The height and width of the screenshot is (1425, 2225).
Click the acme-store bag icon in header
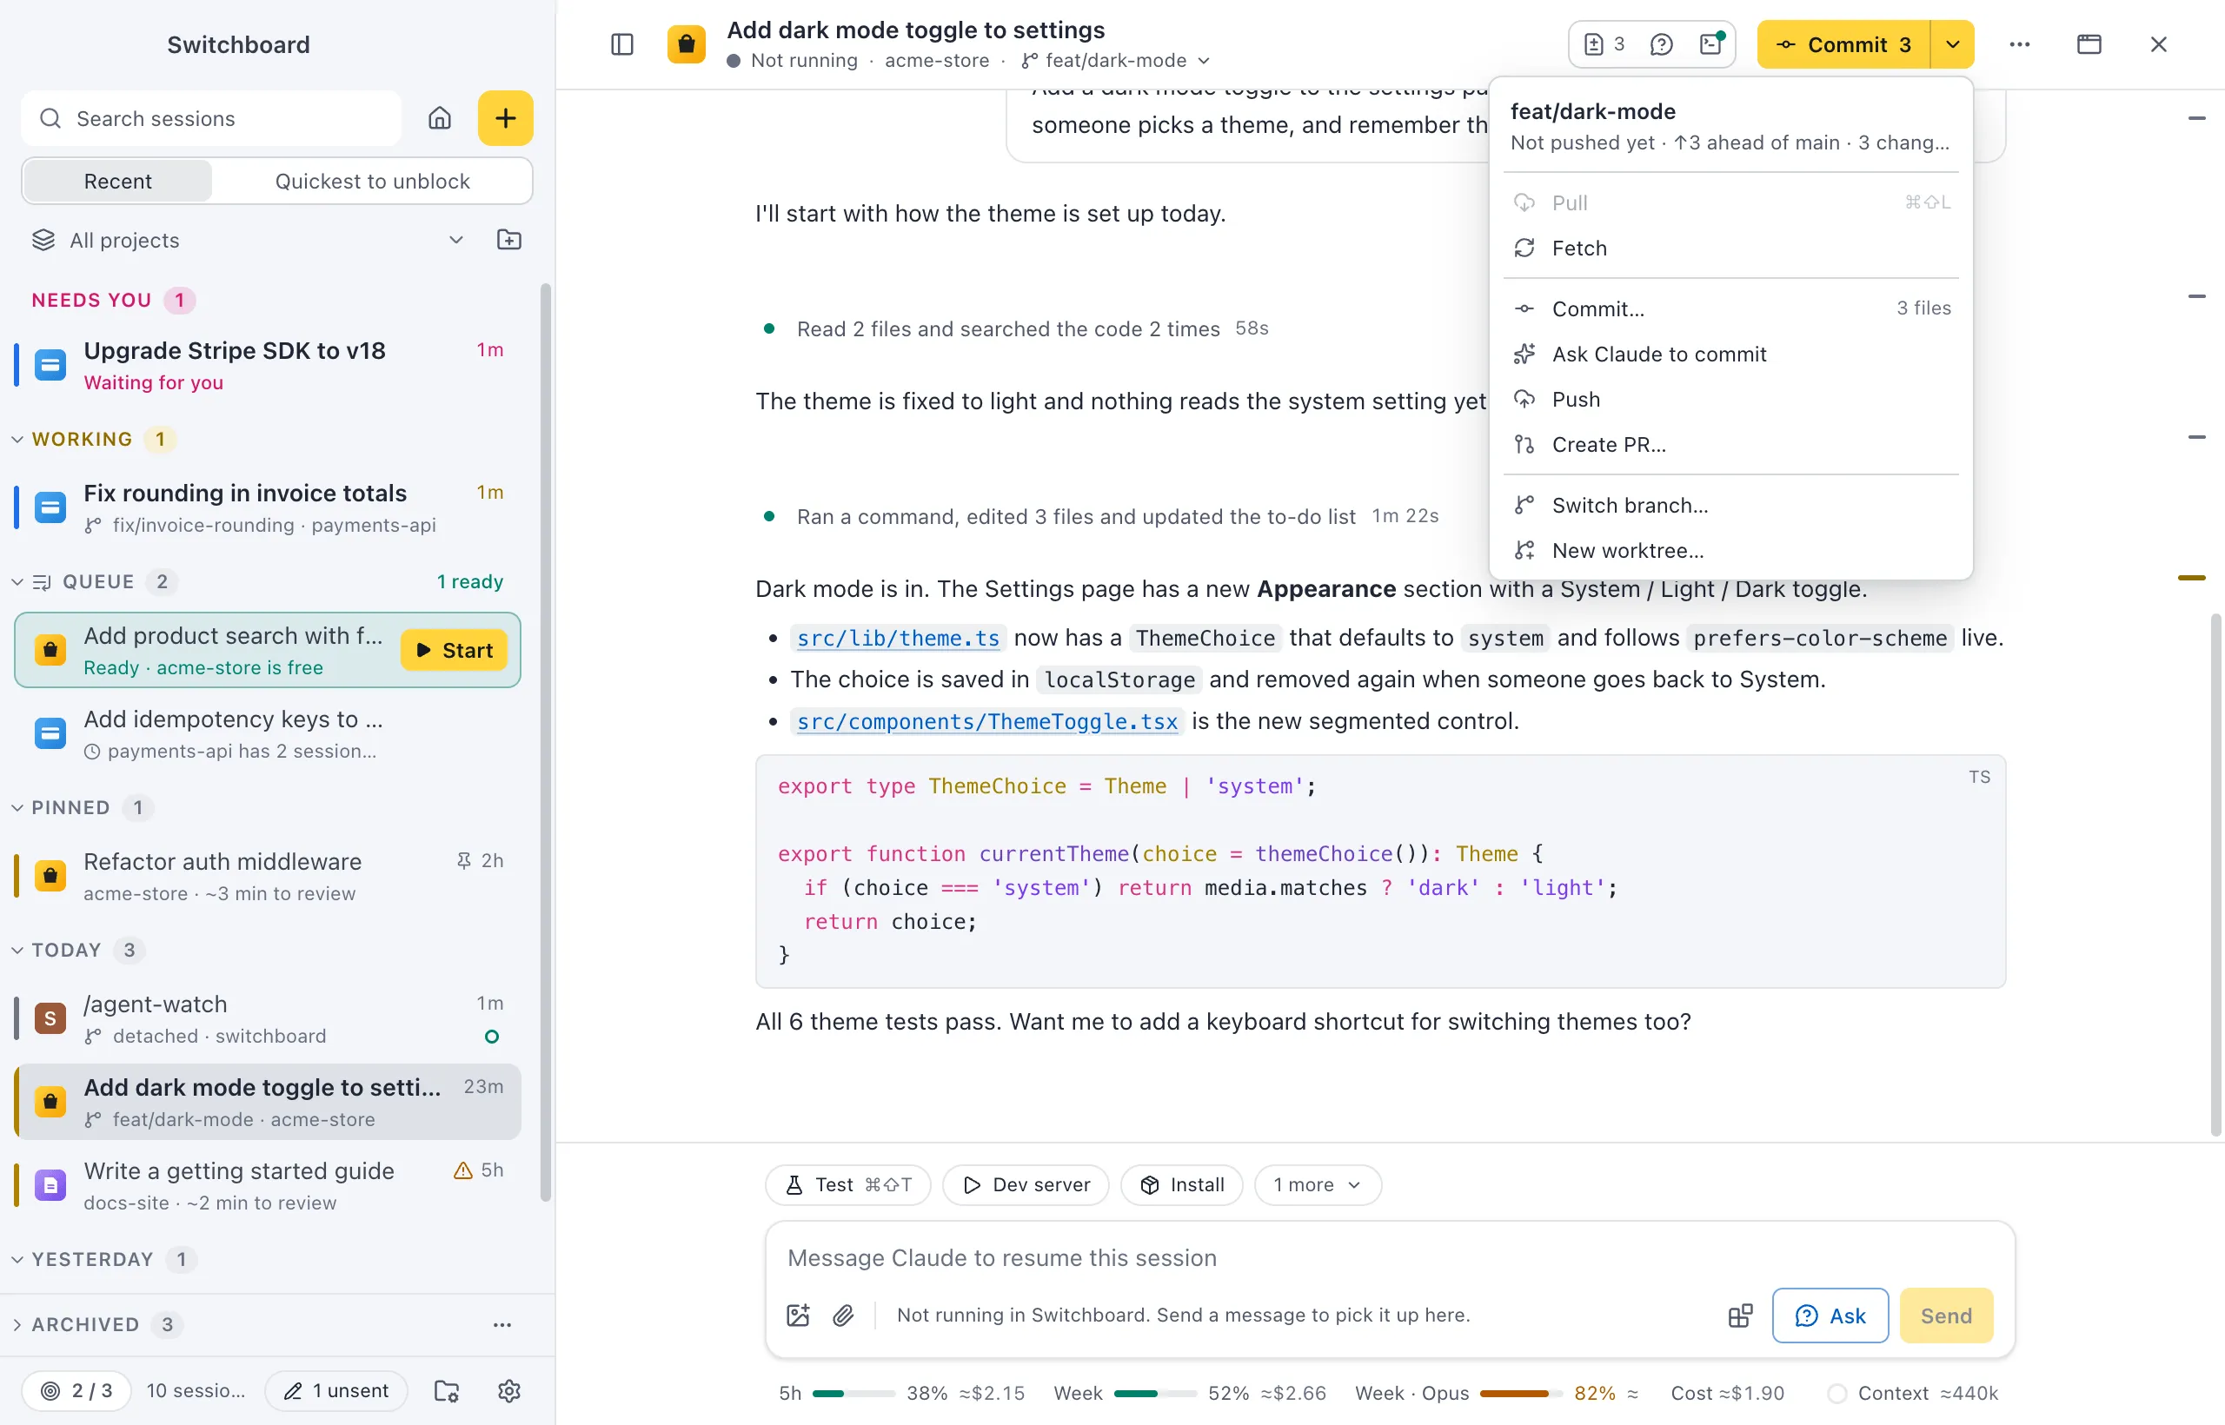(x=687, y=44)
